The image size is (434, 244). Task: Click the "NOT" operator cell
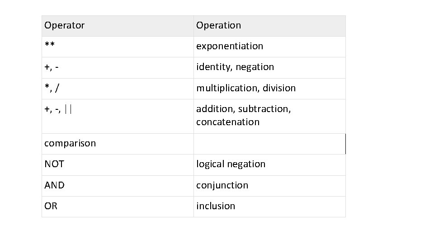pyautogui.click(x=54, y=164)
